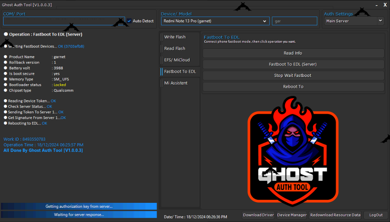
Task: Click 'Operation : Fastboot To EDL (Server)' header line
Action: 43,34
